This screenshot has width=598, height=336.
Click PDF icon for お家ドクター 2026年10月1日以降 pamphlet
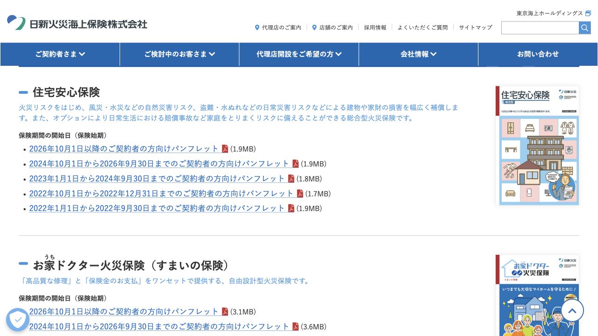[x=225, y=312]
